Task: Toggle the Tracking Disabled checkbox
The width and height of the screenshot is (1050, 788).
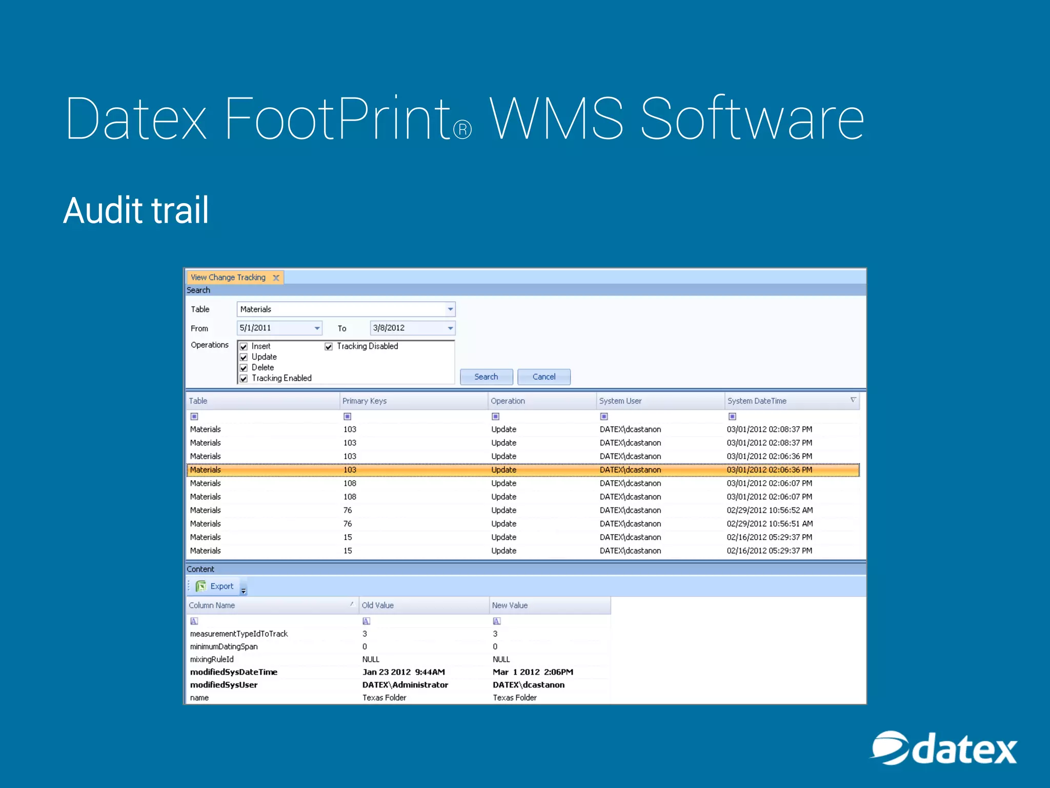Action: pos(329,347)
